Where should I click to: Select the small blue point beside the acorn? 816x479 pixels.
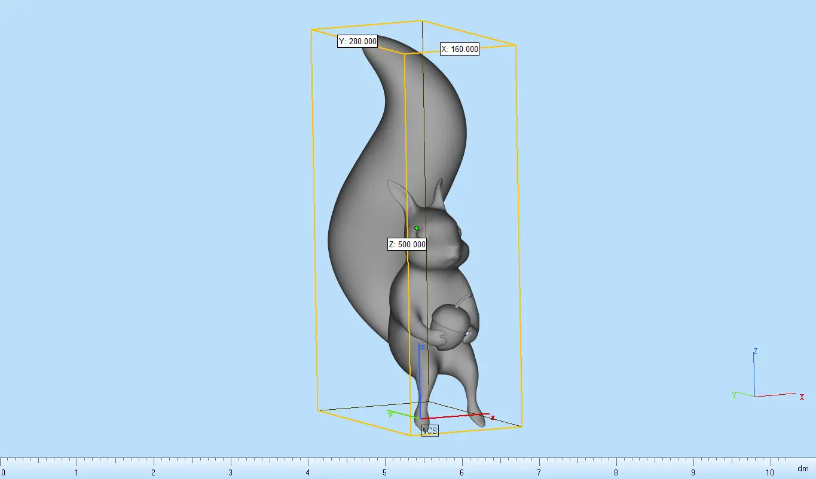[x=467, y=333]
